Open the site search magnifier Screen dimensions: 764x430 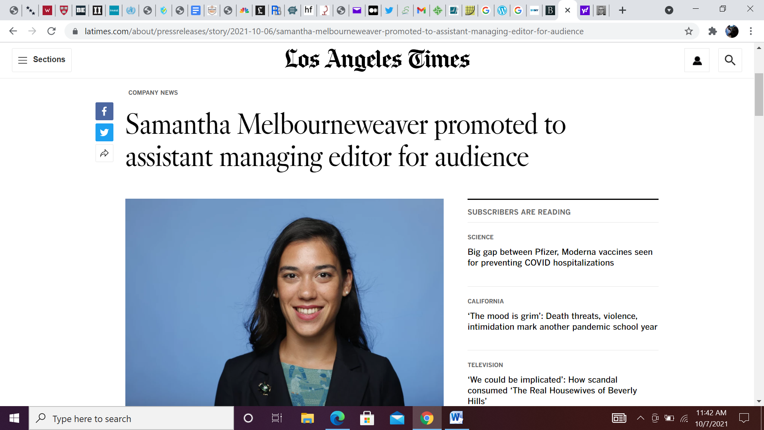point(730,60)
